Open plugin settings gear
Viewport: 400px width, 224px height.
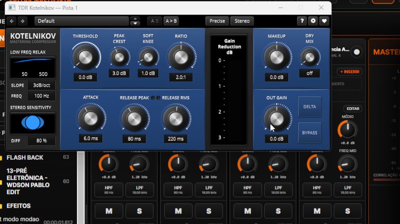(x=313, y=21)
